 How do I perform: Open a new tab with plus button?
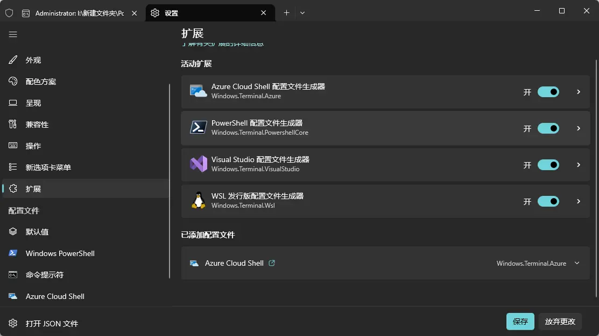(x=286, y=13)
